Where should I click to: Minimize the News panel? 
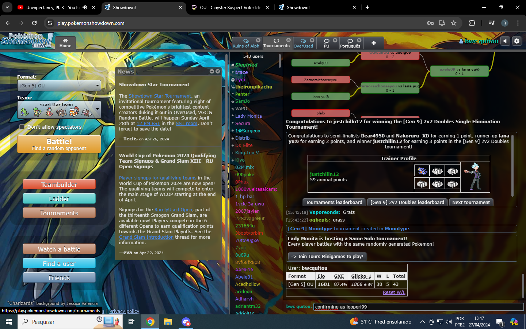[x=212, y=71]
